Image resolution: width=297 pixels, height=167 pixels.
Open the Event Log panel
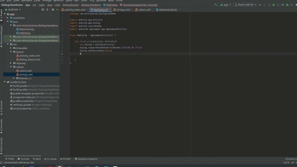pyautogui.click(x=291, y=159)
